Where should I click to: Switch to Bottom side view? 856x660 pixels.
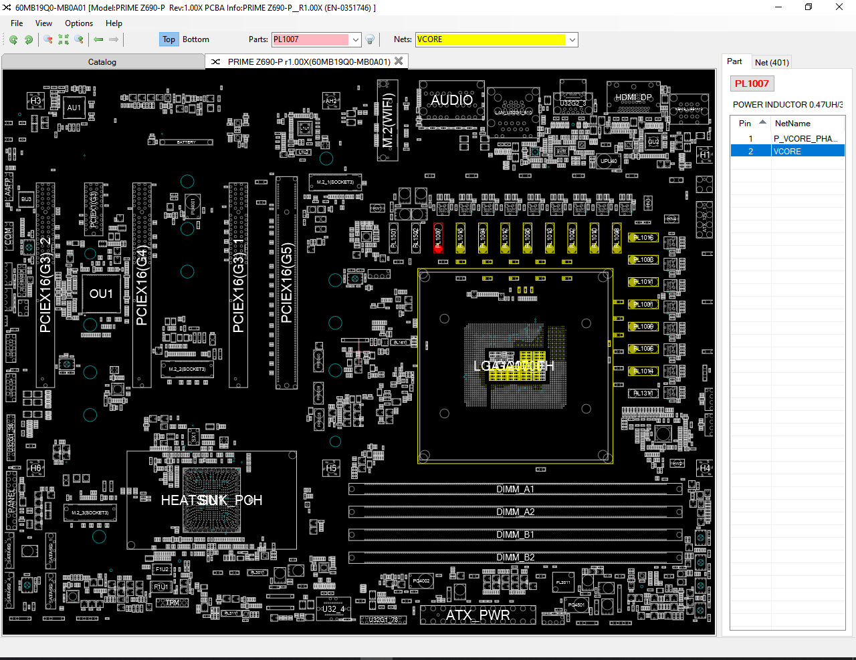[x=196, y=39]
